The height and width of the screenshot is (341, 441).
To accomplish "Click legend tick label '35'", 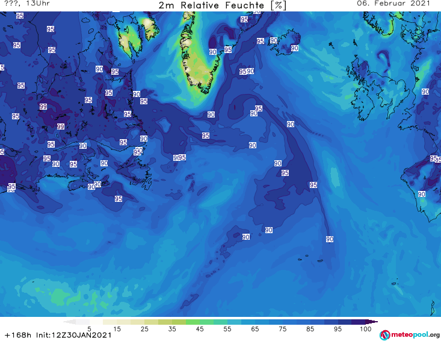I will click(x=172, y=329).
